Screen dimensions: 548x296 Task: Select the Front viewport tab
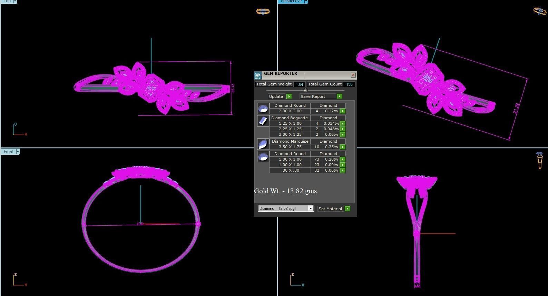[9, 152]
